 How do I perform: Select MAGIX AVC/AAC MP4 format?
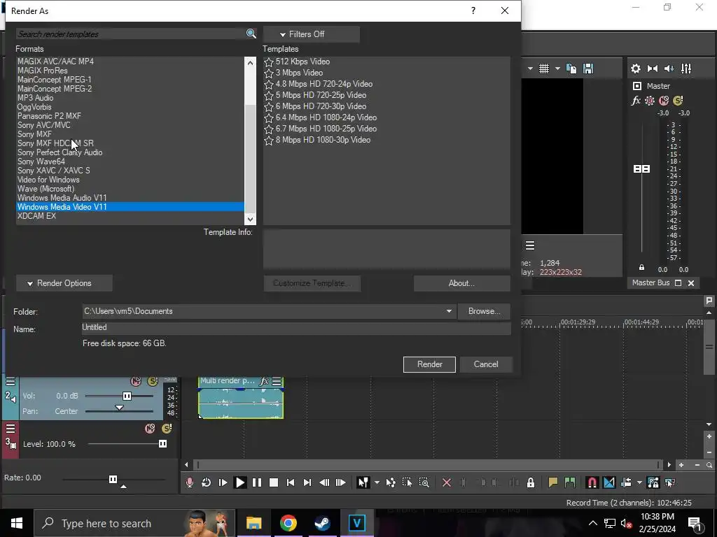click(x=55, y=62)
